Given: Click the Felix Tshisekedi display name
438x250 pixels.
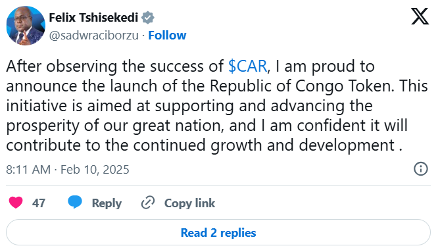Looking at the screenshot, I should [x=93, y=18].
